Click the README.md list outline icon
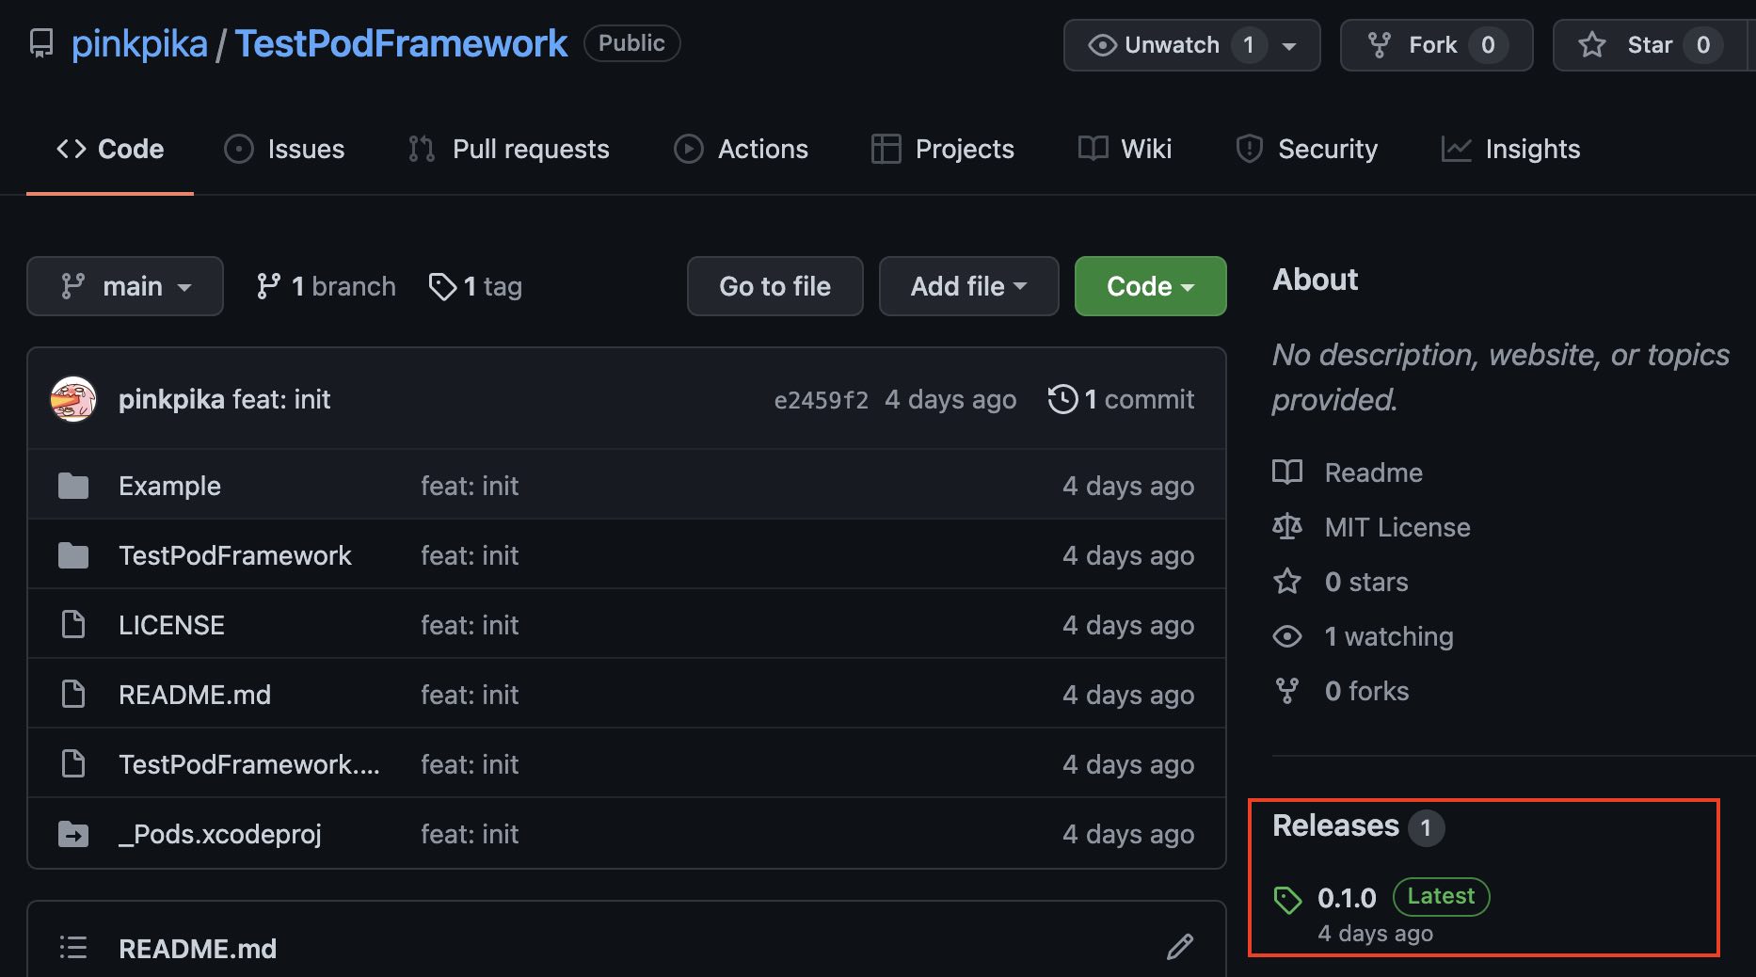Viewport: 1756px width, 977px height. click(73, 948)
